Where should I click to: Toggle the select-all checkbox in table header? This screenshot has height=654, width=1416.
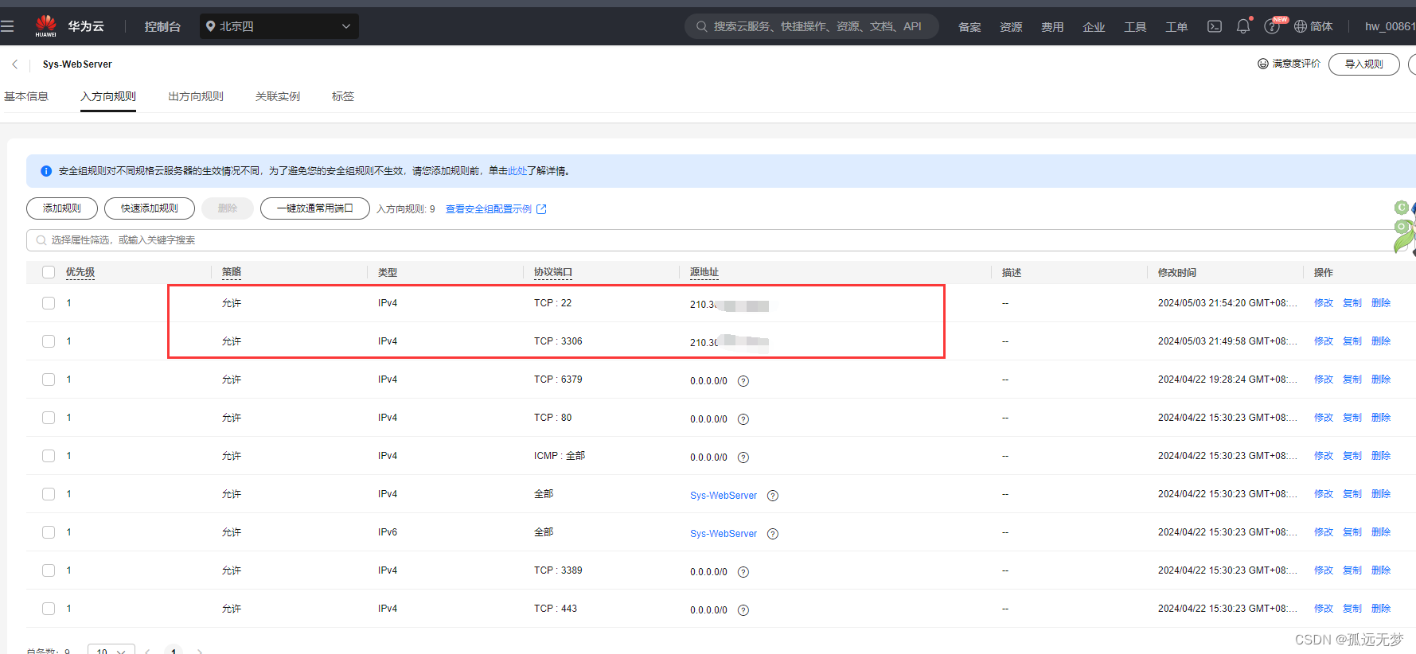[x=49, y=272]
